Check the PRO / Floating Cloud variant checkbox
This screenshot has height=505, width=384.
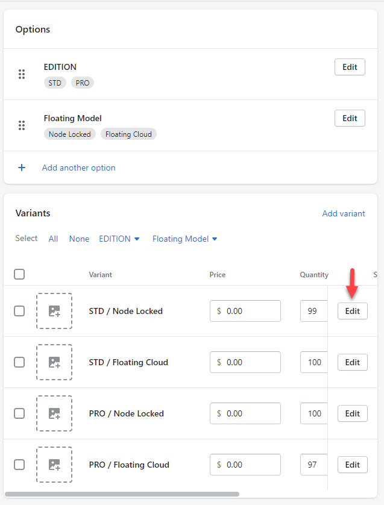click(x=19, y=465)
